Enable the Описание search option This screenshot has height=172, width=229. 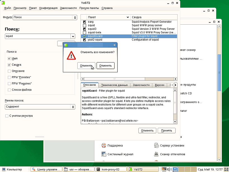click(x=9, y=71)
